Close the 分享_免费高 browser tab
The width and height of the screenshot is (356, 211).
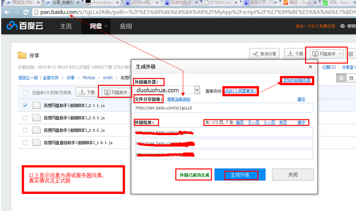[78, 3]
